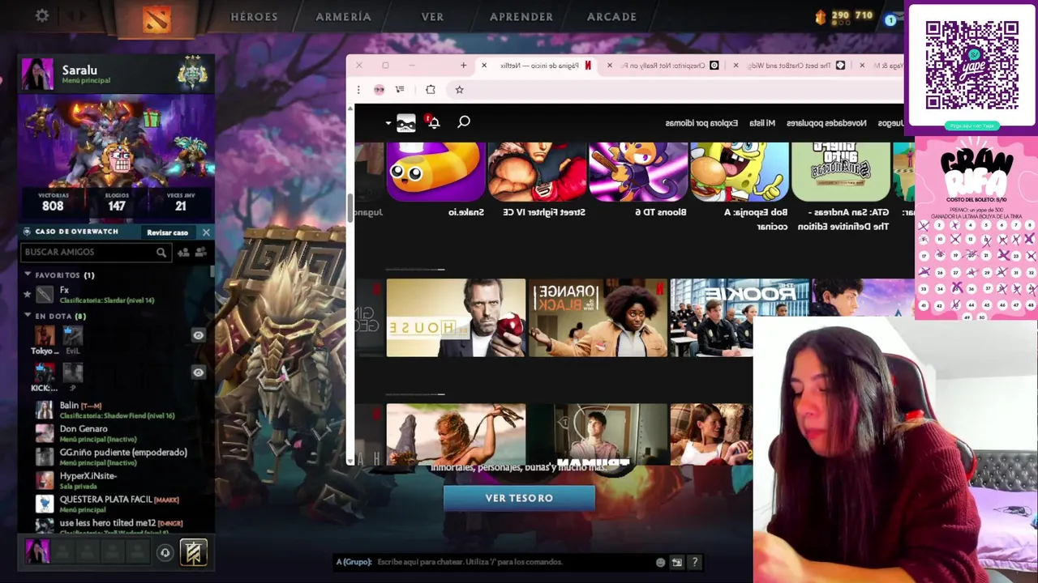The image size is (1038, 583).
Task: Open new tab in browser window
Action: (463, 66)
